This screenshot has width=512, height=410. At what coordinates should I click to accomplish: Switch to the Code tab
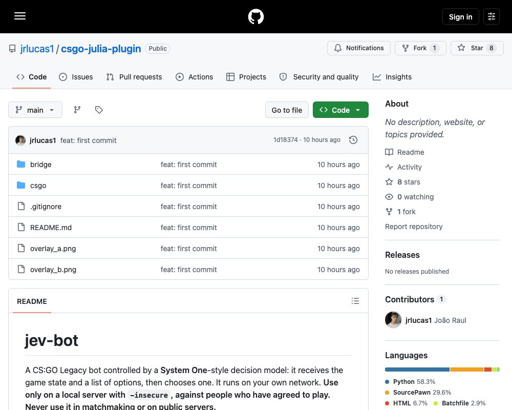click(x=31, y=77)
